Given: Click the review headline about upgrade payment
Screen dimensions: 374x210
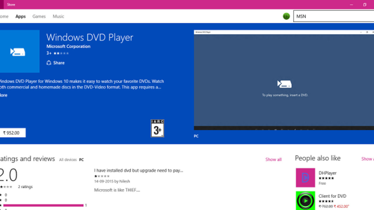Looking at the screenshot, I should [x=138, y=170].
